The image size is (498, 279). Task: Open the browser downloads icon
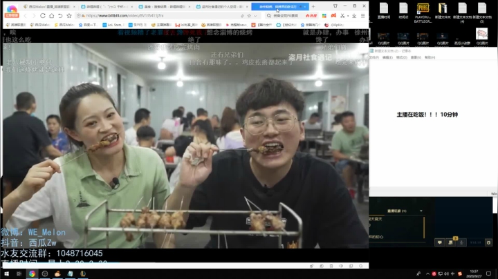[354, 15]
